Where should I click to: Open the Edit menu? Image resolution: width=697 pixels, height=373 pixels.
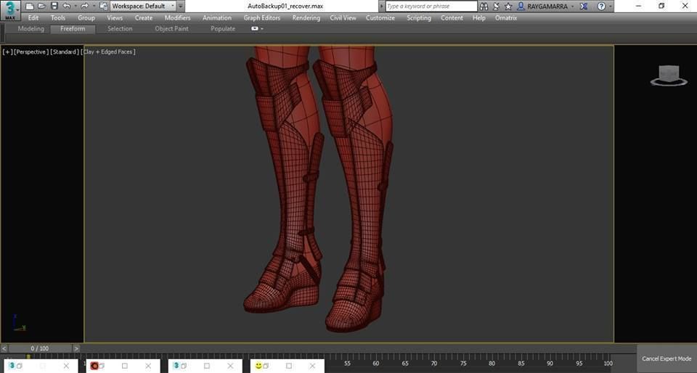(33, 17)
